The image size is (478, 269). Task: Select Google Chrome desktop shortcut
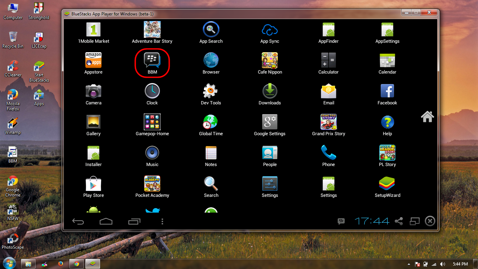(x=13, y=186)
